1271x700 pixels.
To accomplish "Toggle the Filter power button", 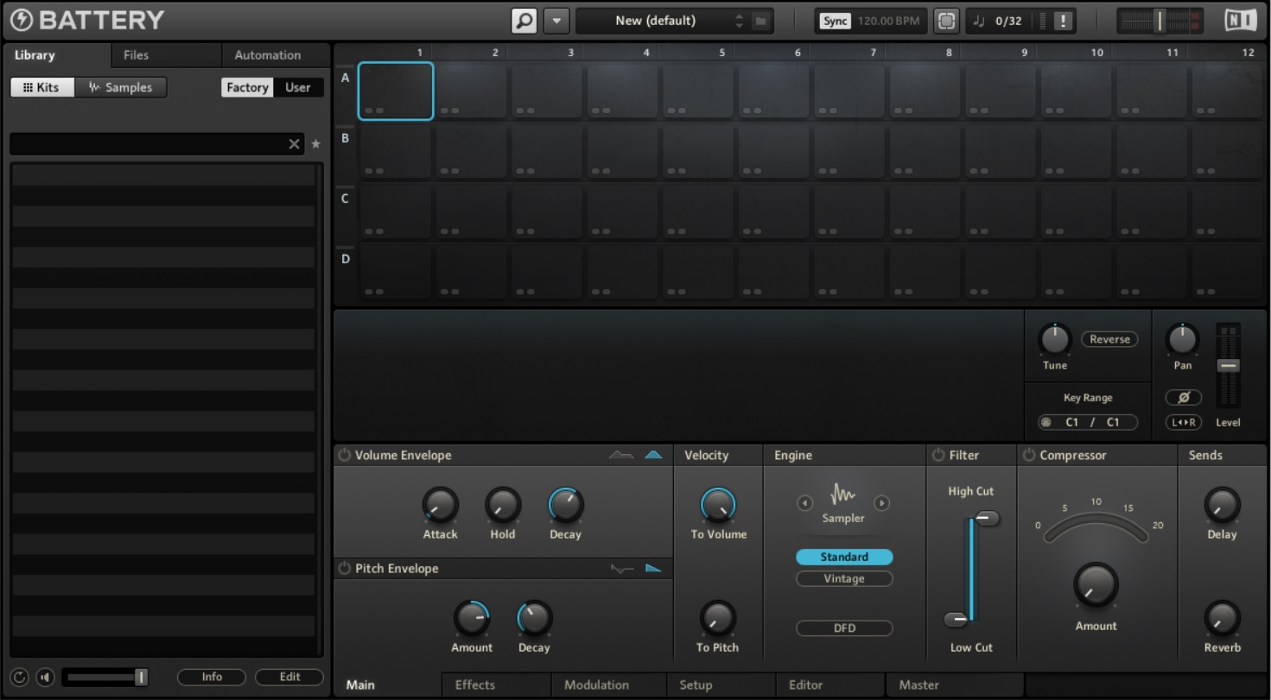I will [x=938, y=456].
